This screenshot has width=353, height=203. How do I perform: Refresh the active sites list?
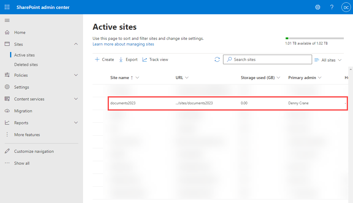217,59
